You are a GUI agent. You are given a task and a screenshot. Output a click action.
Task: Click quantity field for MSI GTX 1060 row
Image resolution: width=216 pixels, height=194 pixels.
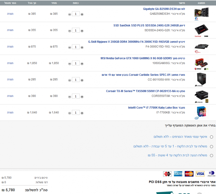[76, 63]
